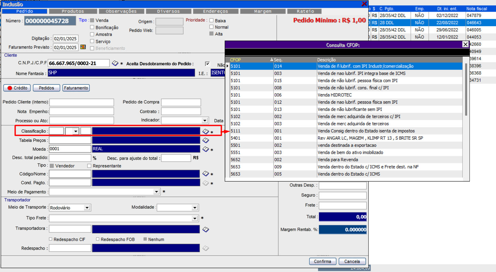496x272 pixels.
Task: Switch to the Produtos tab
Action: 73,11
